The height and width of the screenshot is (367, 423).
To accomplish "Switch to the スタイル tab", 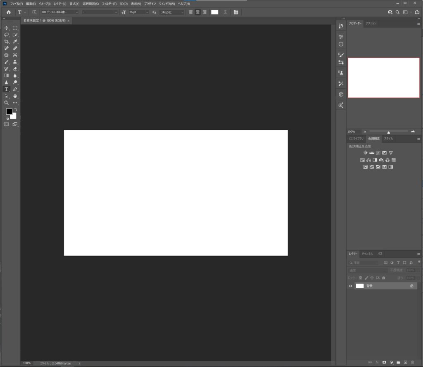I will tap(388, 139).
